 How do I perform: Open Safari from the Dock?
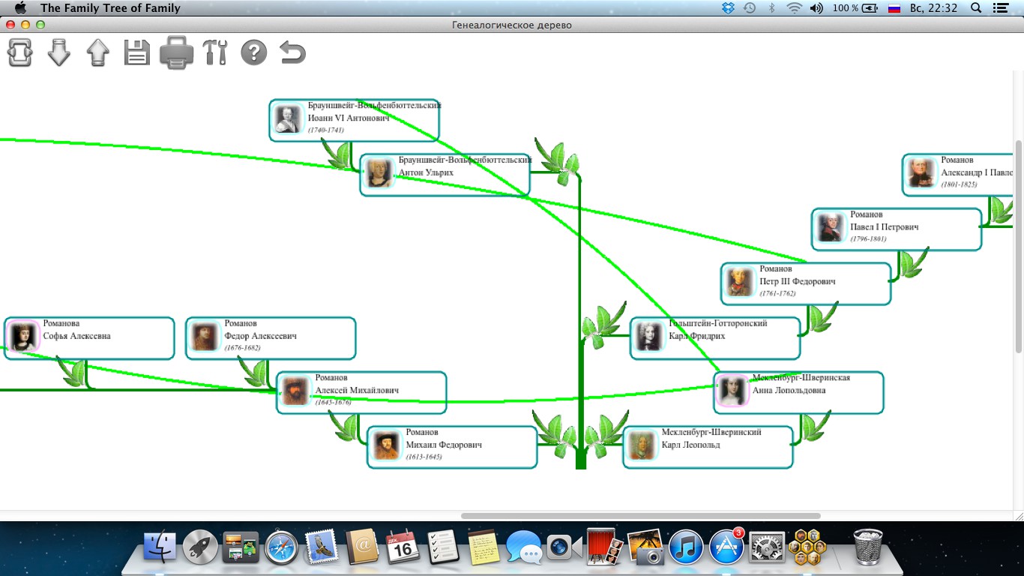pos(281,548)
